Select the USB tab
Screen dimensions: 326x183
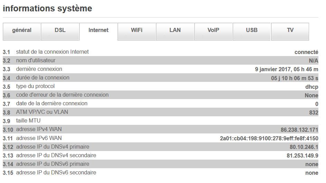(252, 30)
